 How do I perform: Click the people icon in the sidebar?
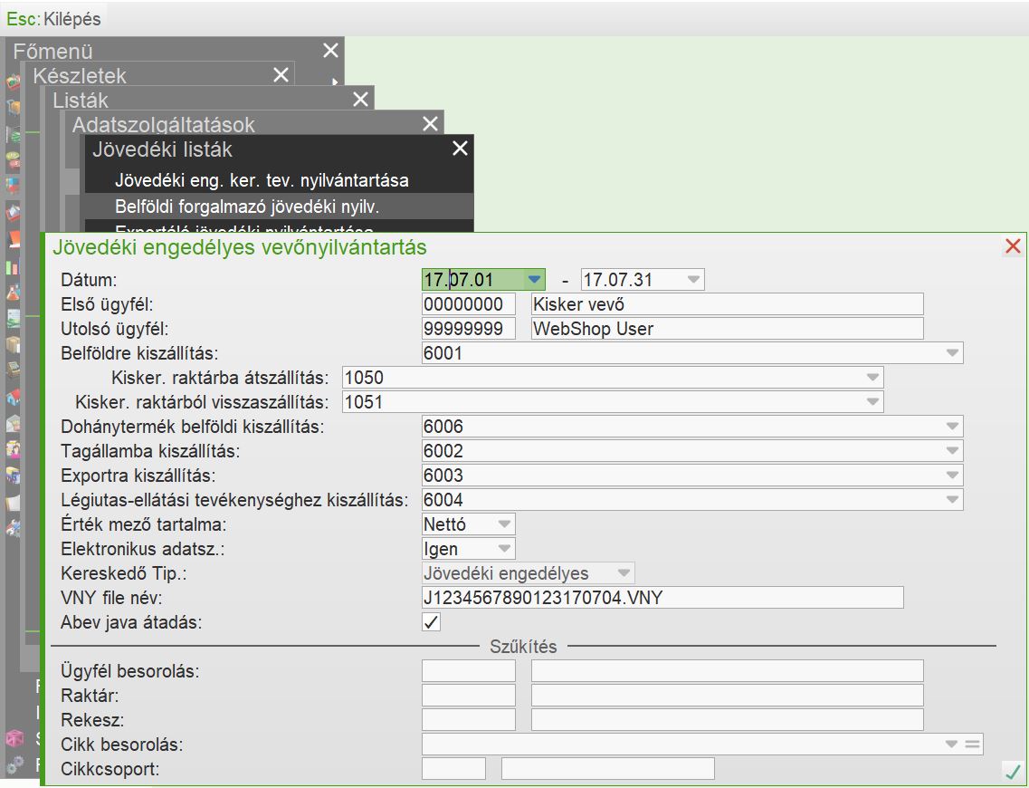13,450
